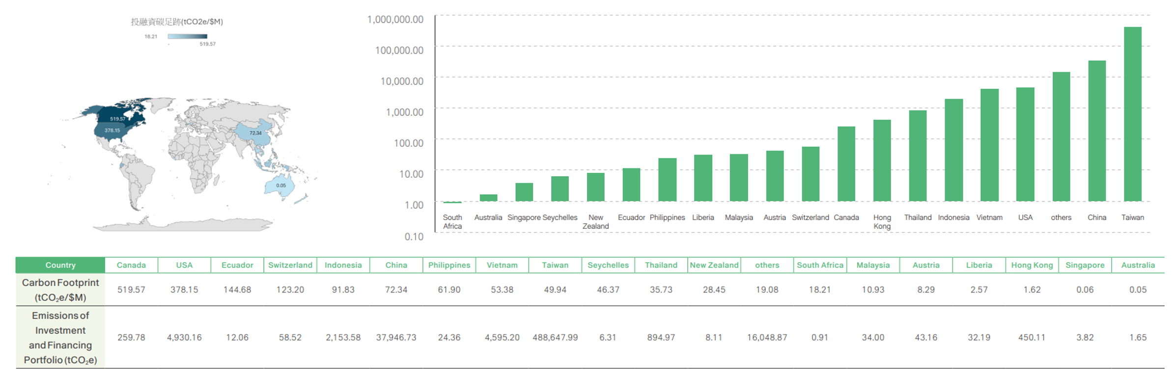Click the Taiwan bar in the chart

1132,114
